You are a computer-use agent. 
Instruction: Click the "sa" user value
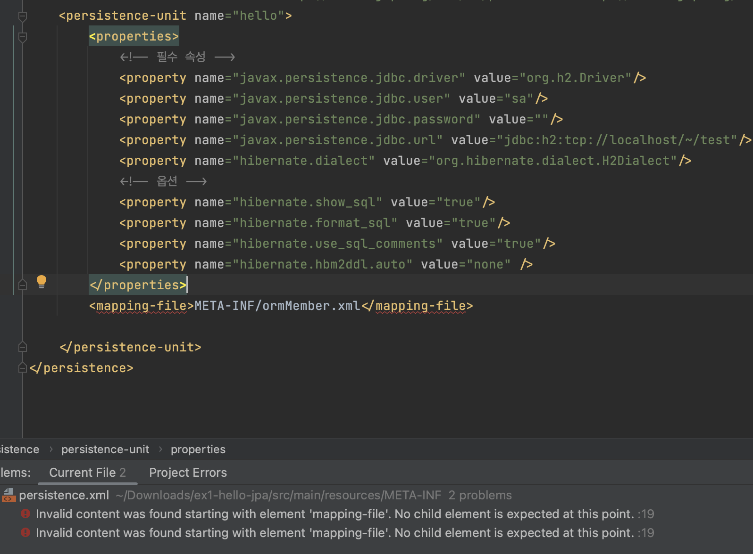(x=519, y=98)
